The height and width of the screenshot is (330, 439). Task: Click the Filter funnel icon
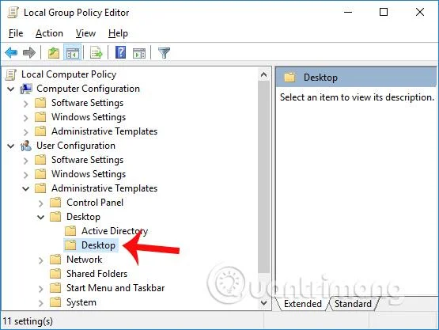pos(164,53)
